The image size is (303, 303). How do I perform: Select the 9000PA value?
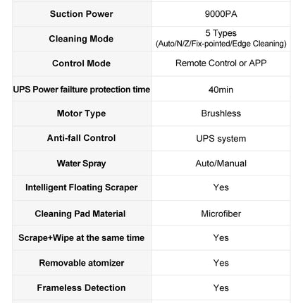click(221, 14)
